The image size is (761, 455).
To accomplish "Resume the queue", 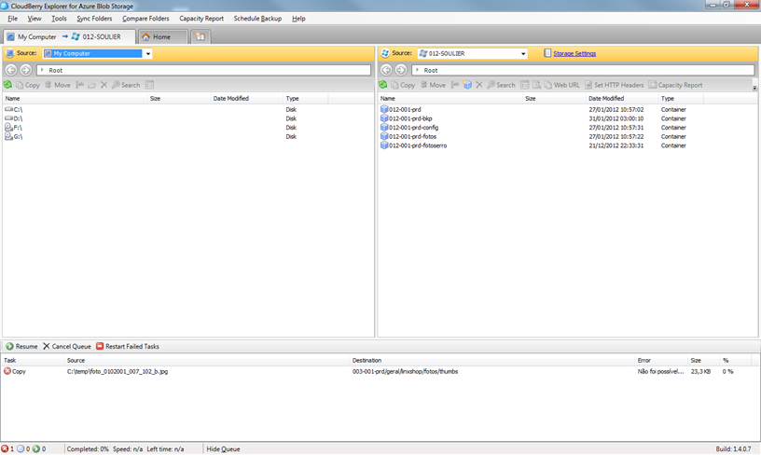I will (x=21, y=346).
